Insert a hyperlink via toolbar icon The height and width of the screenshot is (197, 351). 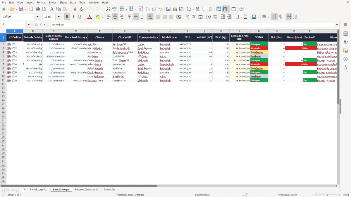pyautogui.click(x=198, y=9)
